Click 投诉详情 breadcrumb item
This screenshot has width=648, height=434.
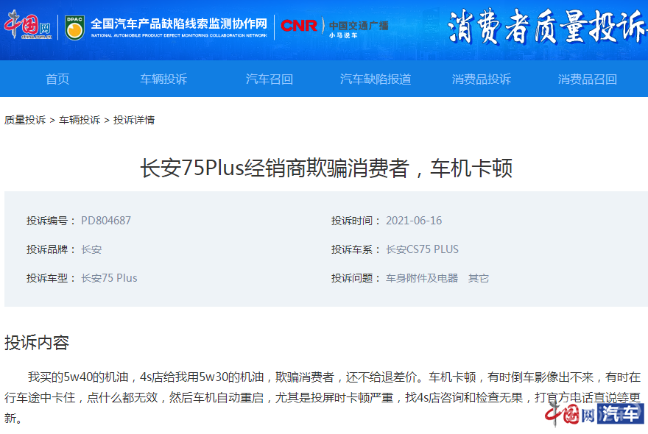[x=134, y=120]
